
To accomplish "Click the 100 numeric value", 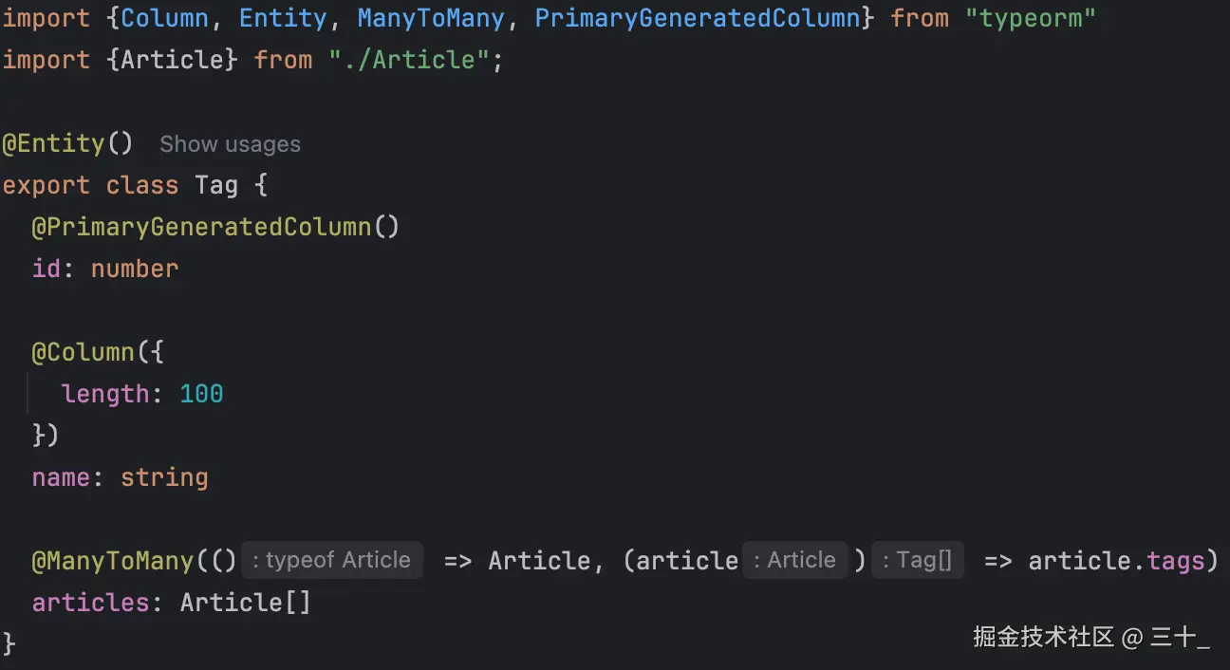I will click(201, 394).
